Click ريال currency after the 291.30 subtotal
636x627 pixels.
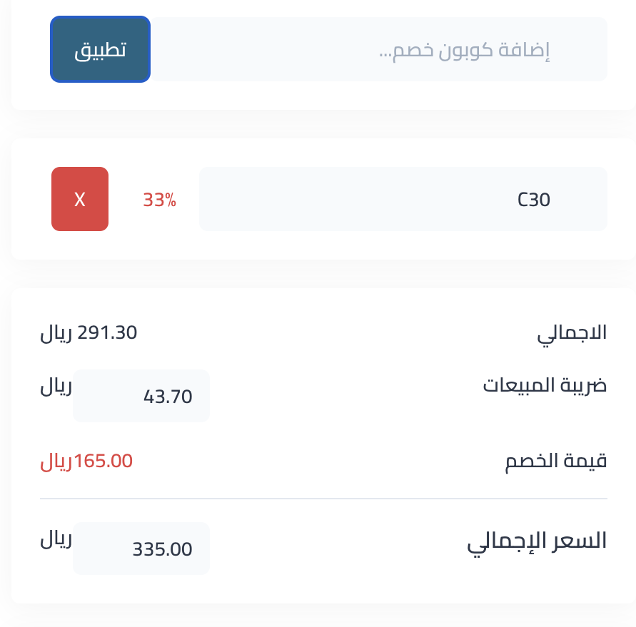pos(56,334)
